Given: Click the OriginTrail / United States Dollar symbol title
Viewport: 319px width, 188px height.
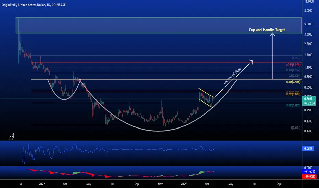Looking at the screenshot, I should (x=34, y=5).
